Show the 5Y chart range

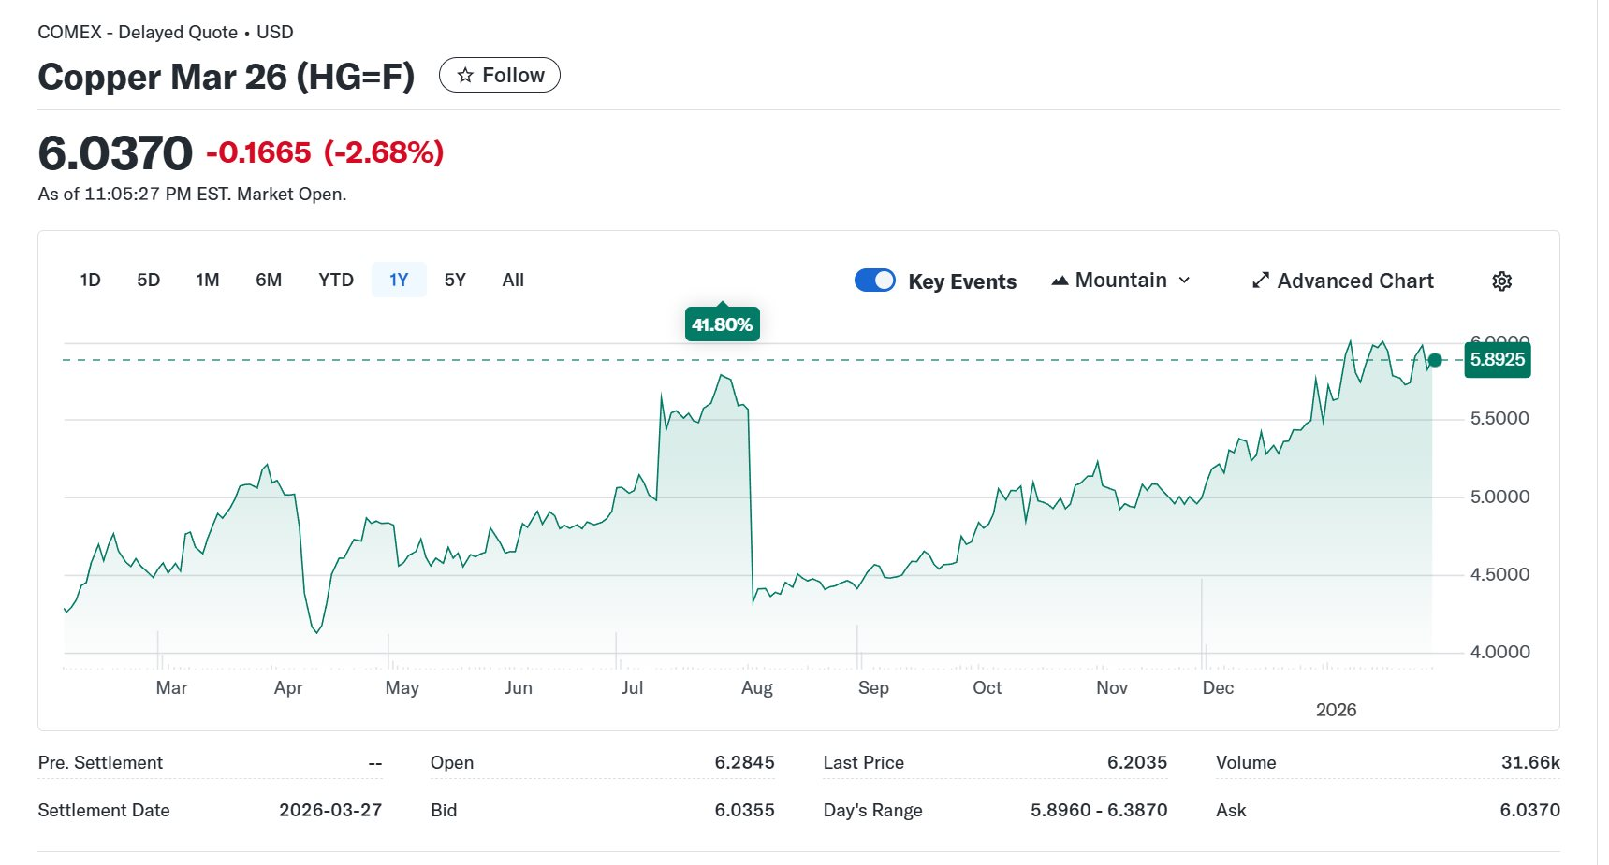tap(455, 281)
